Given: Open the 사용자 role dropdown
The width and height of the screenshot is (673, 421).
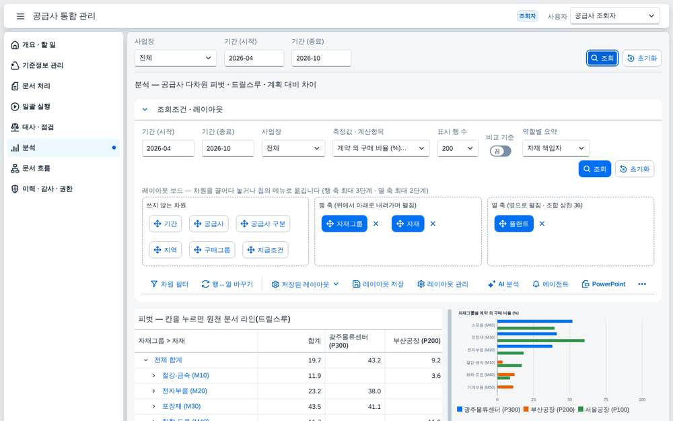Looking at the screenshot, I should point(614,16).
